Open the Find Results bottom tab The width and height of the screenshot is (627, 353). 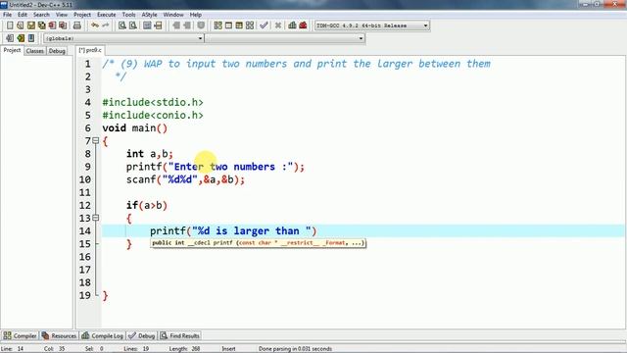180,335
